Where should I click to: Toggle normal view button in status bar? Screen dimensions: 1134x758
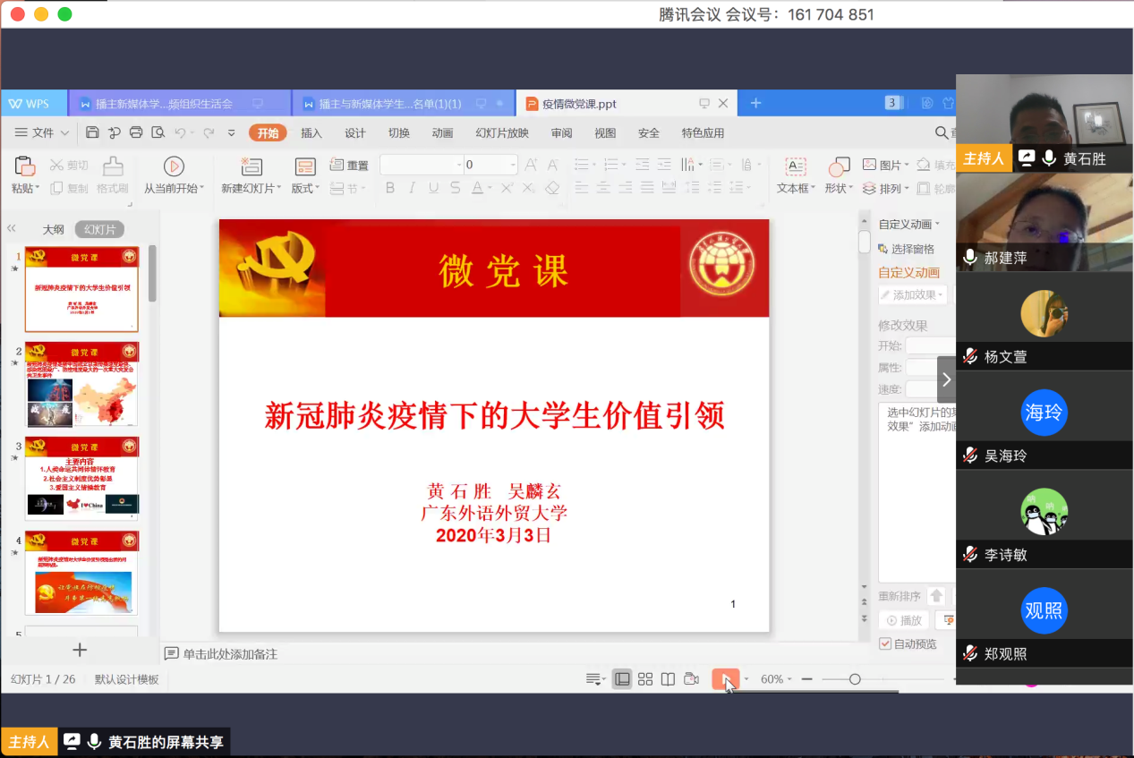click(x=622, y=679)
